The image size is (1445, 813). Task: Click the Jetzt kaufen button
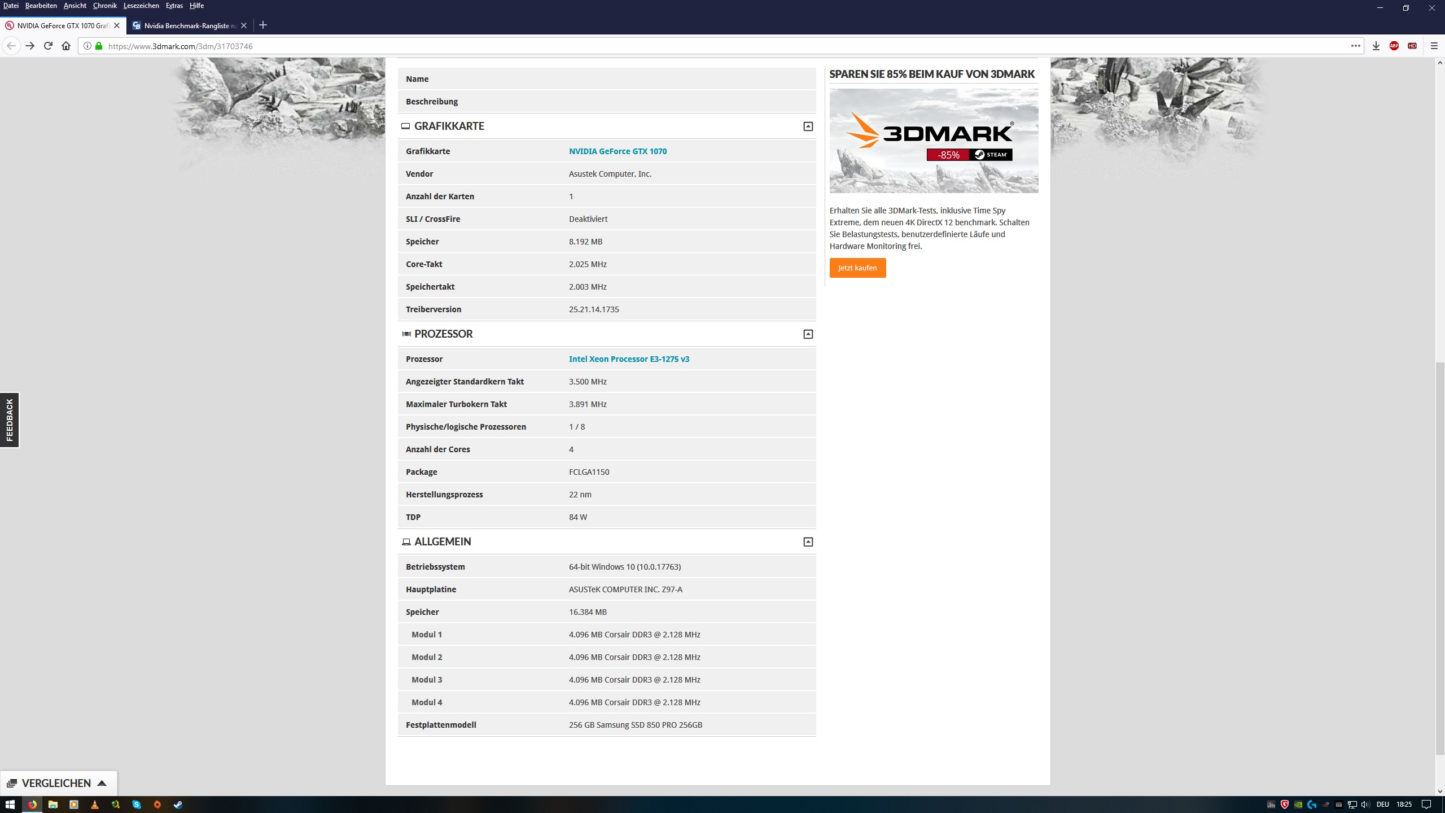(x=857, y=268)
